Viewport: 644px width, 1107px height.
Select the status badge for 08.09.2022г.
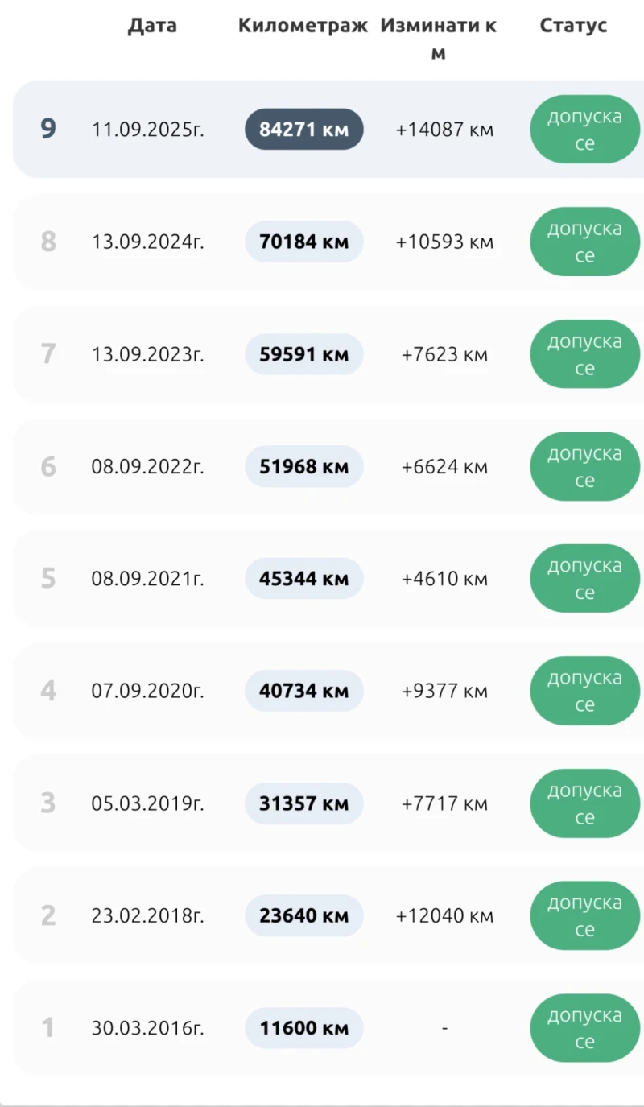coord(584,466)
